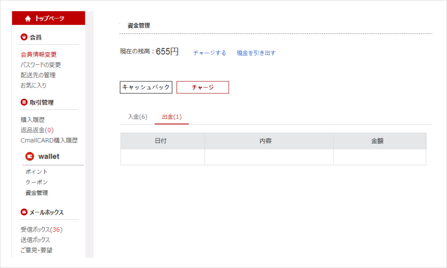Open CmallCARD購入履歴 link
Image resolution: width=447 pixels, height=268 pixels.
49,140
